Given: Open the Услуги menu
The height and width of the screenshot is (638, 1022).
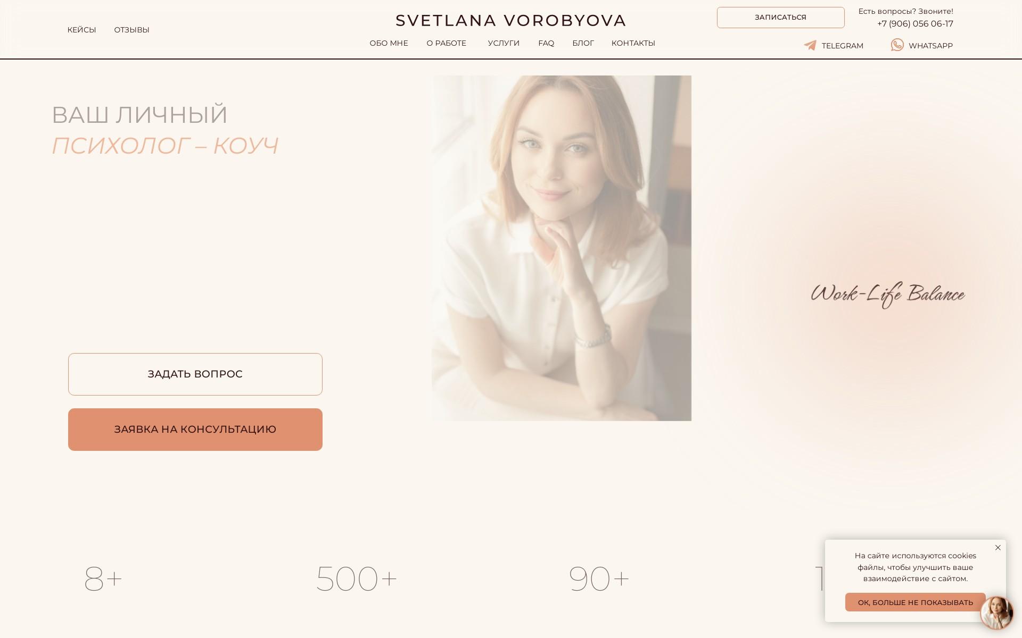Looking at the screenshot, I should 504,43.
